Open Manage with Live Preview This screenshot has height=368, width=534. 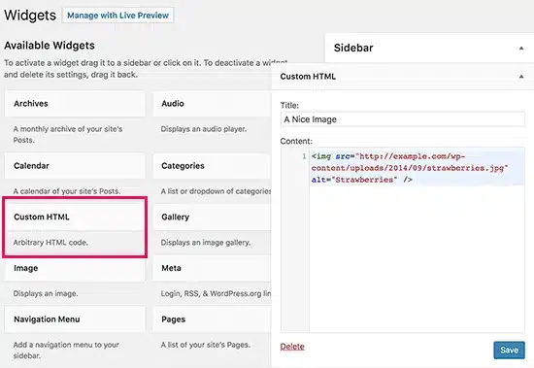117,16
